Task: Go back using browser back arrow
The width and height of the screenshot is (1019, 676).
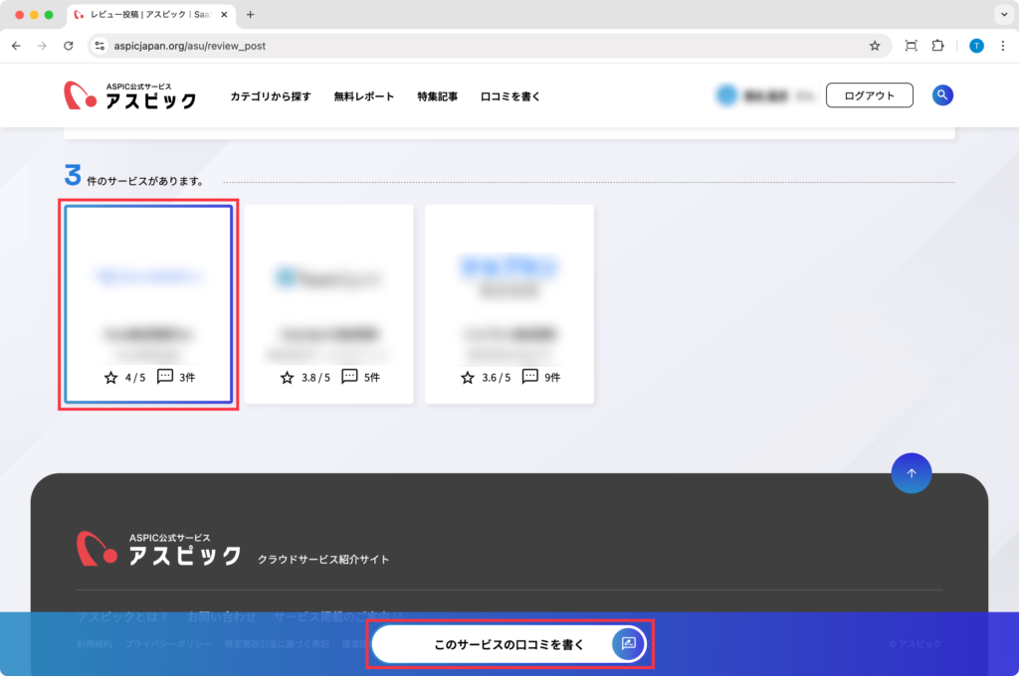Action: click(16, 46)
